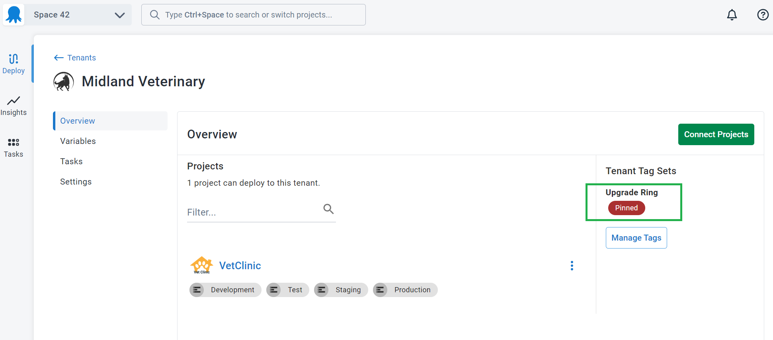The image size is (773, 340).
Task: Go to the Deploy section
Action: [14, 64]
